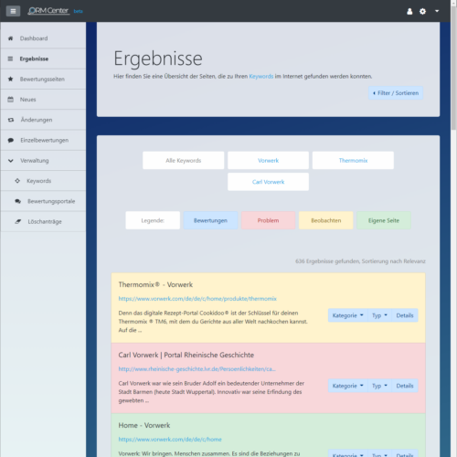Click the Einzelbewertungen comment icon

click(x=11, y=140)
